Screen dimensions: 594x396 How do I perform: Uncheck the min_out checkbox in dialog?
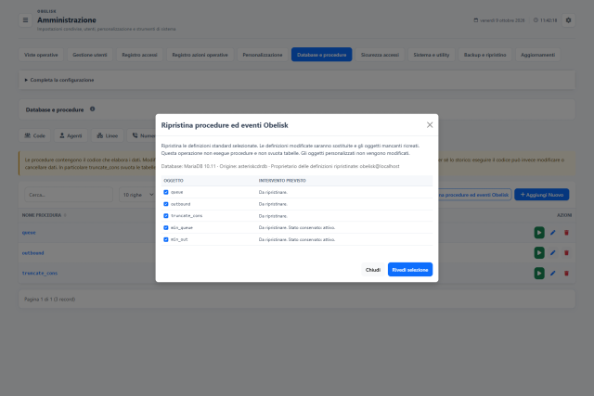click(x=166, y=239)
